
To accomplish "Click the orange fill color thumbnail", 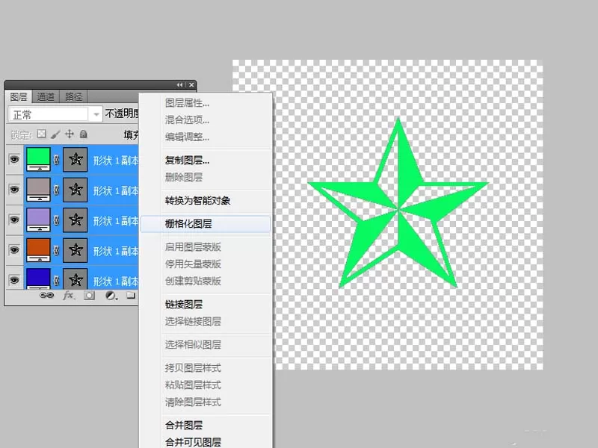I will coord(38,250).
